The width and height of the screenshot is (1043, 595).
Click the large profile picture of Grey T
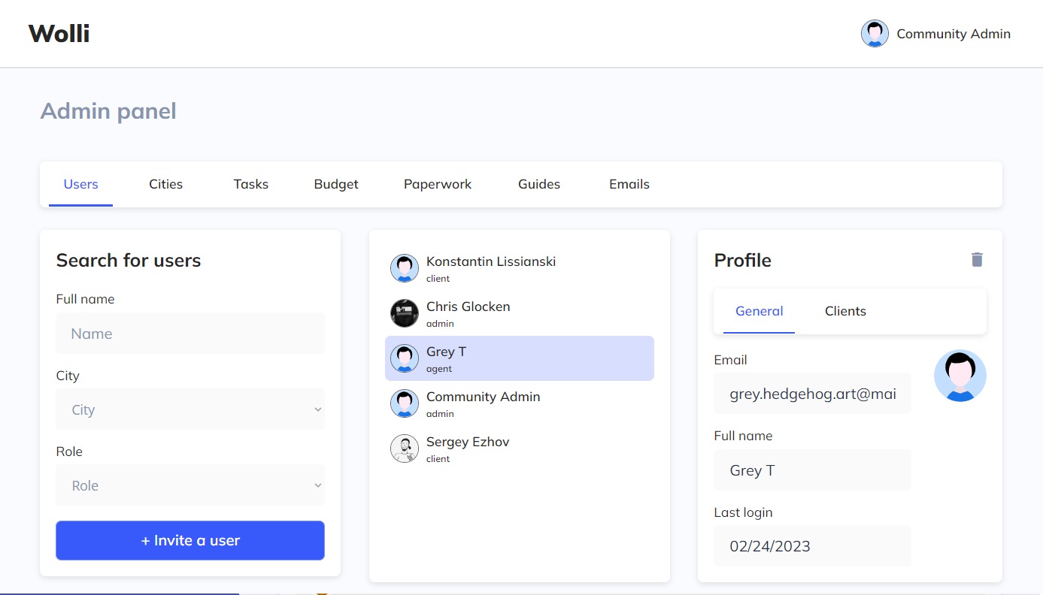pos(960,376)
